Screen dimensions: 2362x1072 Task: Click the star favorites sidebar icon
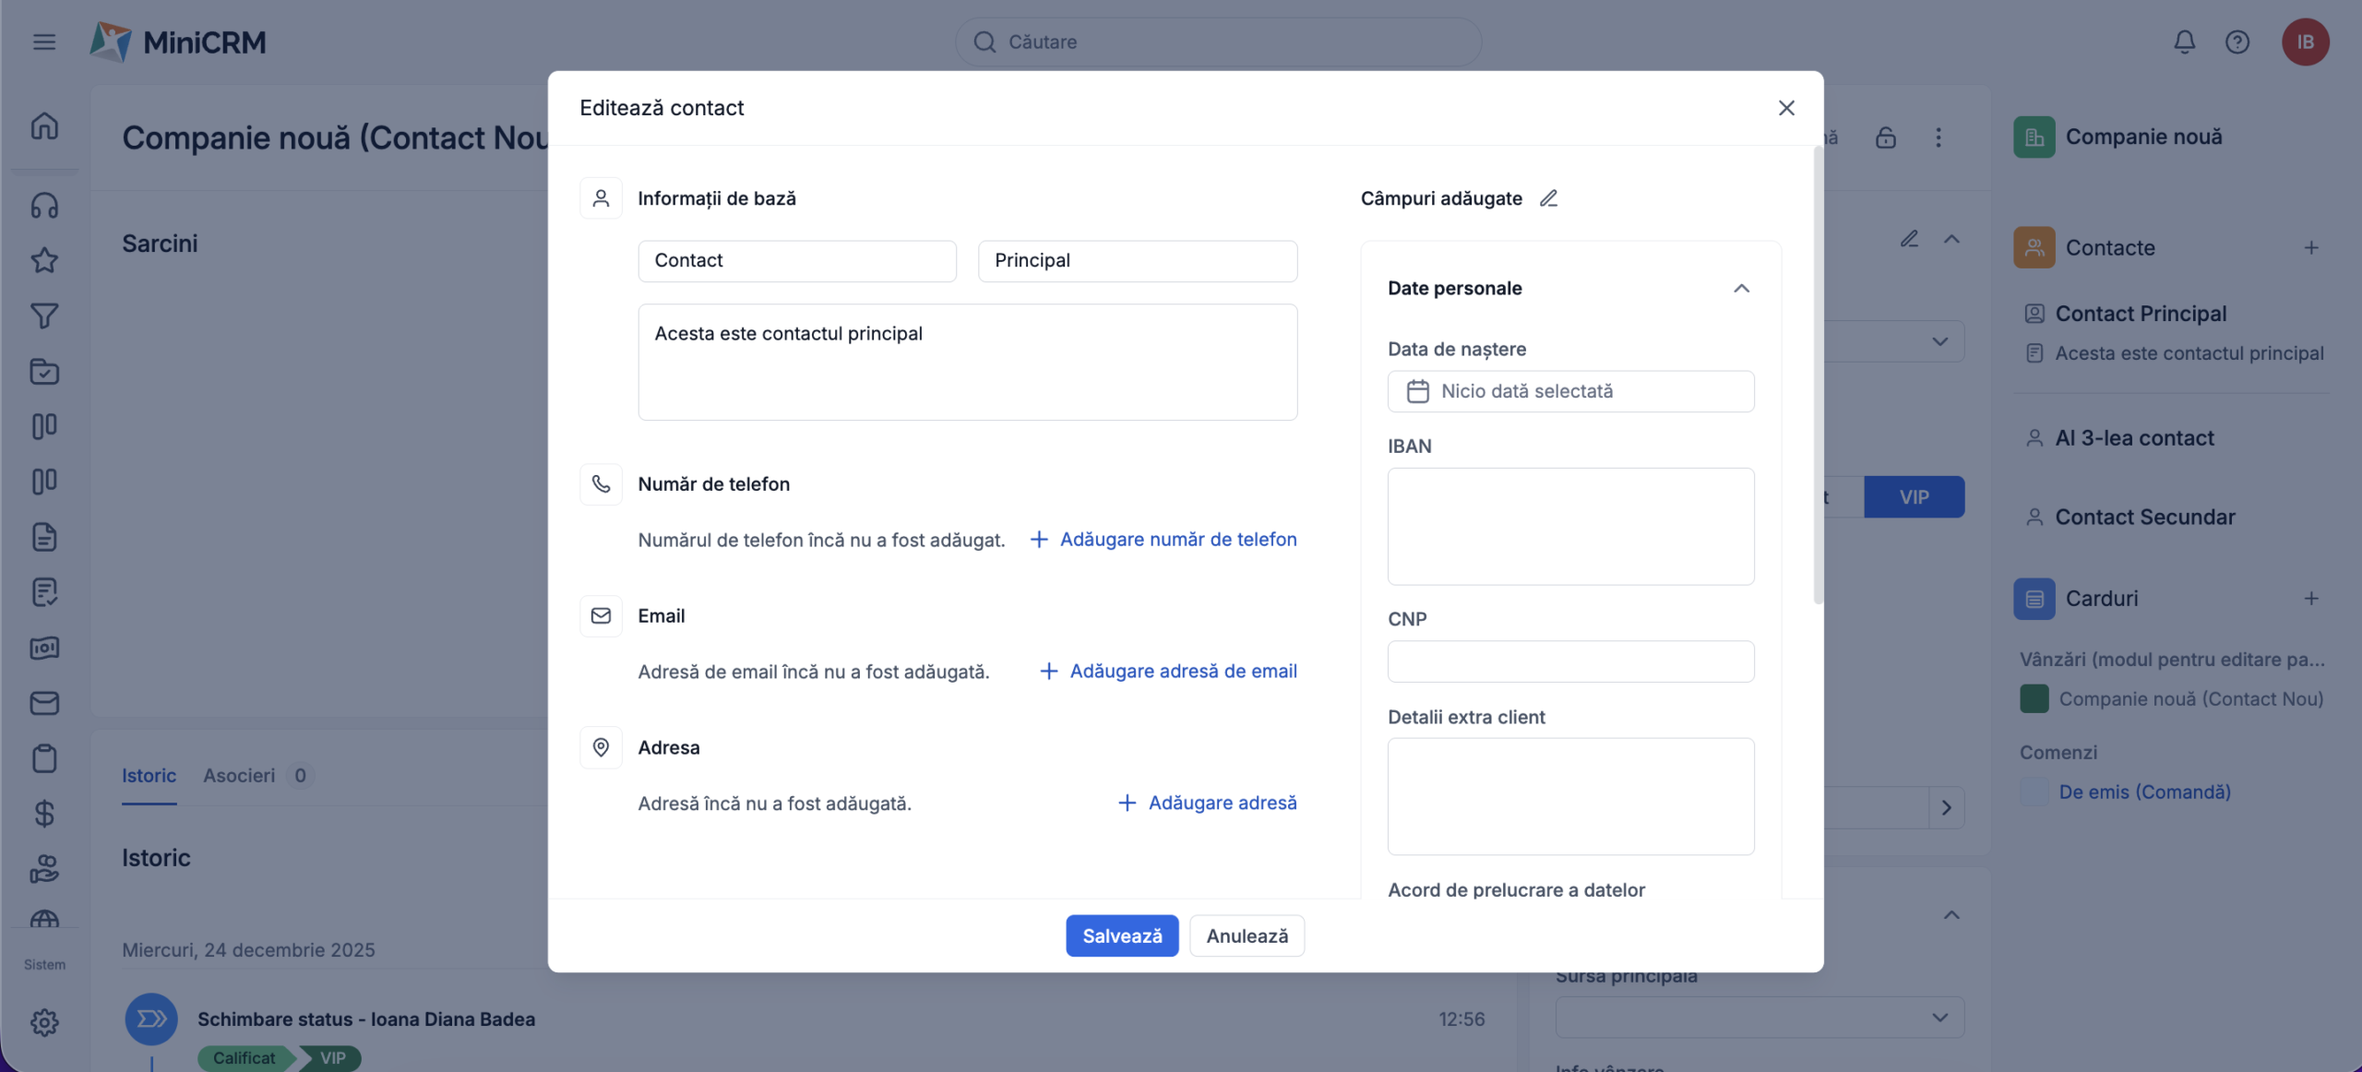pyautogui.click(x=44, y=260)
